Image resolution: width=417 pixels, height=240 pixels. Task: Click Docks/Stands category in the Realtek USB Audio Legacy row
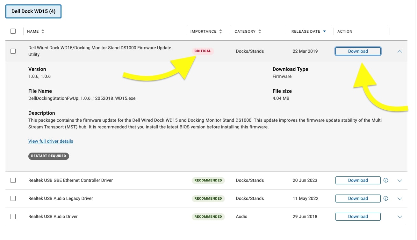tap(250, 198)
